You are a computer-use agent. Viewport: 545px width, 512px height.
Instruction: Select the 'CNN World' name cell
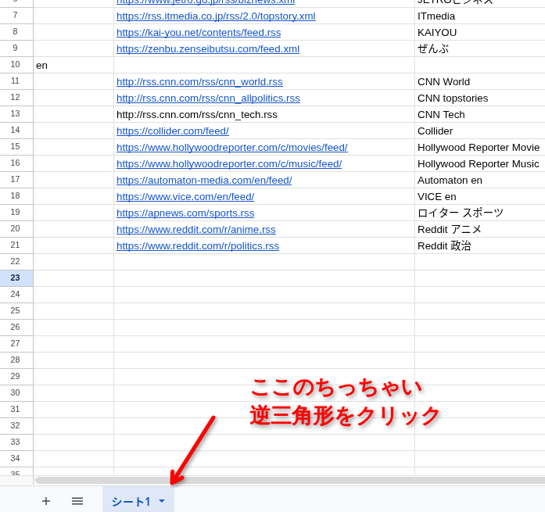tap(479, 82)
